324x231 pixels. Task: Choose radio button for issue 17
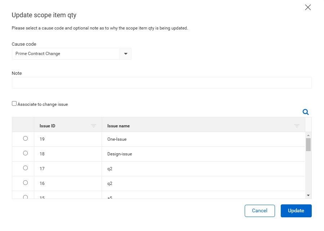coord(25,168)
